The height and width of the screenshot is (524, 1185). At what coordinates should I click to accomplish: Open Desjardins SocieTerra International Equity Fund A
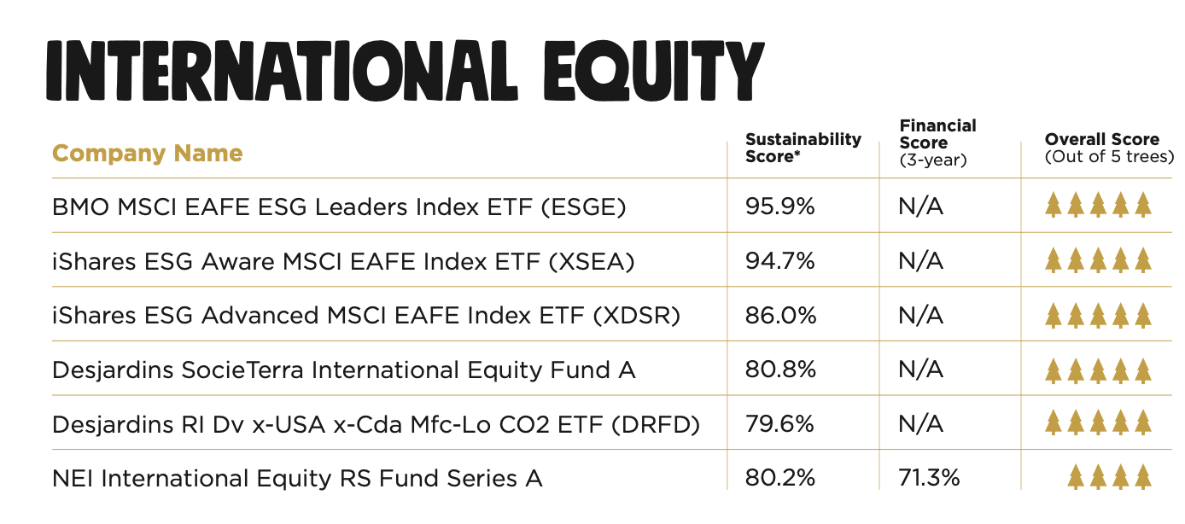click(x=344, y=370)
